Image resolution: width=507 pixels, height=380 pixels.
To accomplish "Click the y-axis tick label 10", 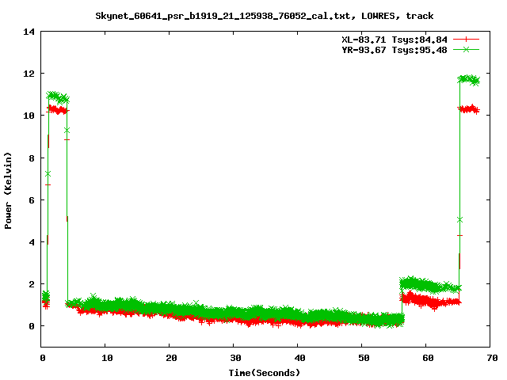I will tap(29, 116).
